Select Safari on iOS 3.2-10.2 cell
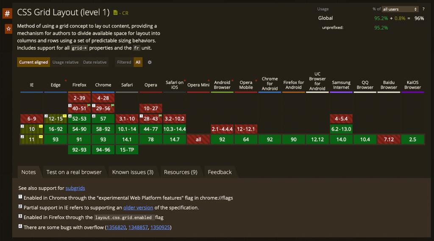The width and height of the screenshot is (434, 241). 175,119
